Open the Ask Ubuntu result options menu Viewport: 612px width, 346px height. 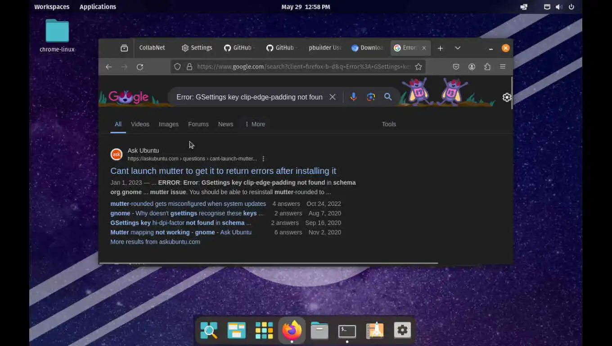(x=263, y=159)
